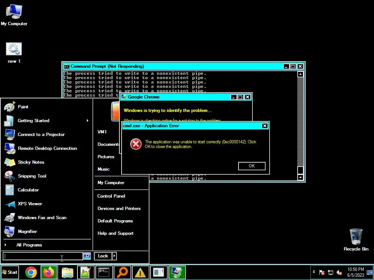Click OK in the cmd.exe Application Error dialog
This screenshot has height=280, width=374.
click(x=252, y=166)
